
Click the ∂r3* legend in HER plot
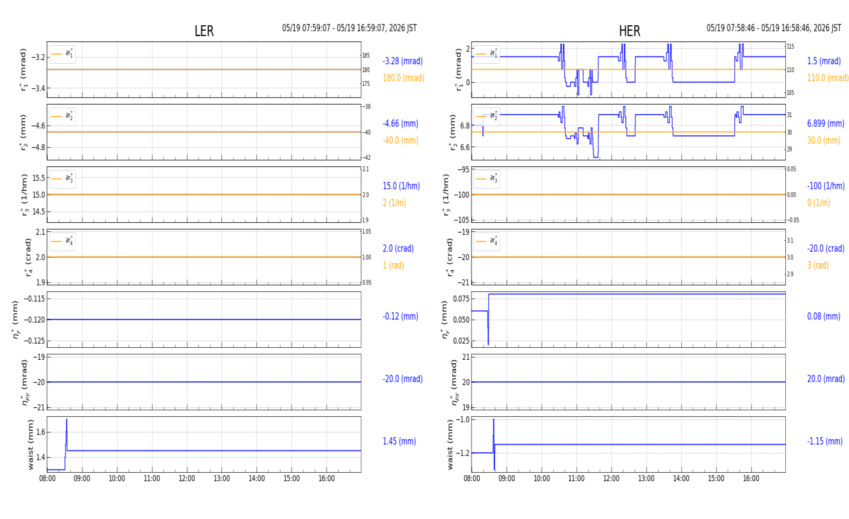(x=487, y=179)
